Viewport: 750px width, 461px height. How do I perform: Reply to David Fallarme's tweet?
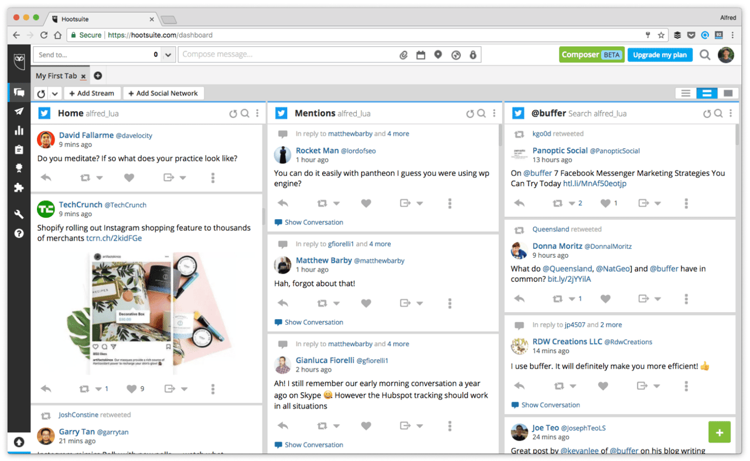(46, 177)
